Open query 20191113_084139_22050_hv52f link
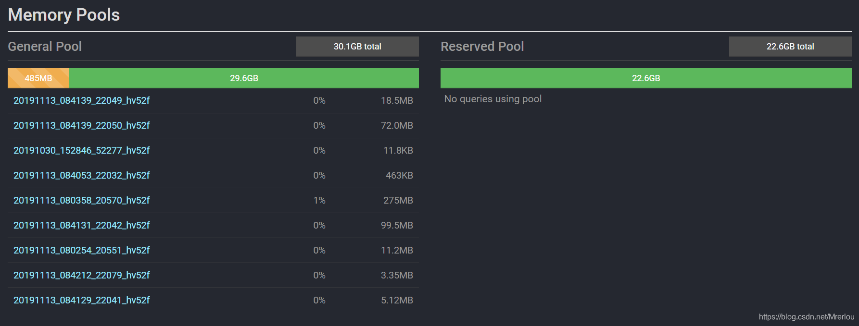 (x=81, y=125)
